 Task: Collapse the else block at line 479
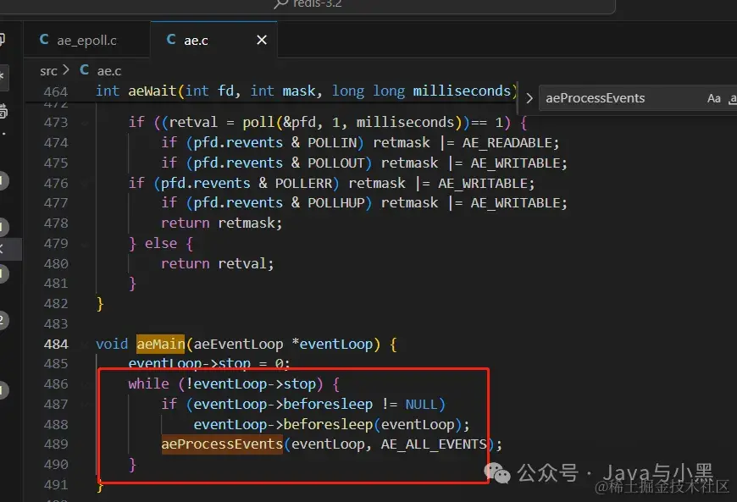click(85, 244)
